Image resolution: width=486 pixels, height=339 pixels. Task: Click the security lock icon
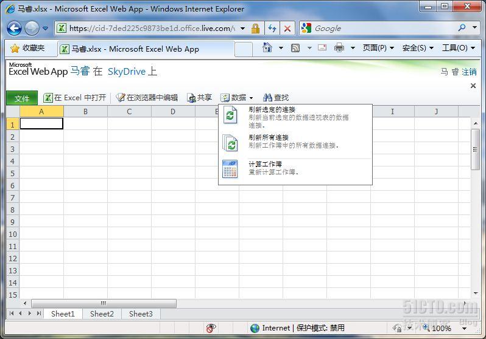point(255,29)
